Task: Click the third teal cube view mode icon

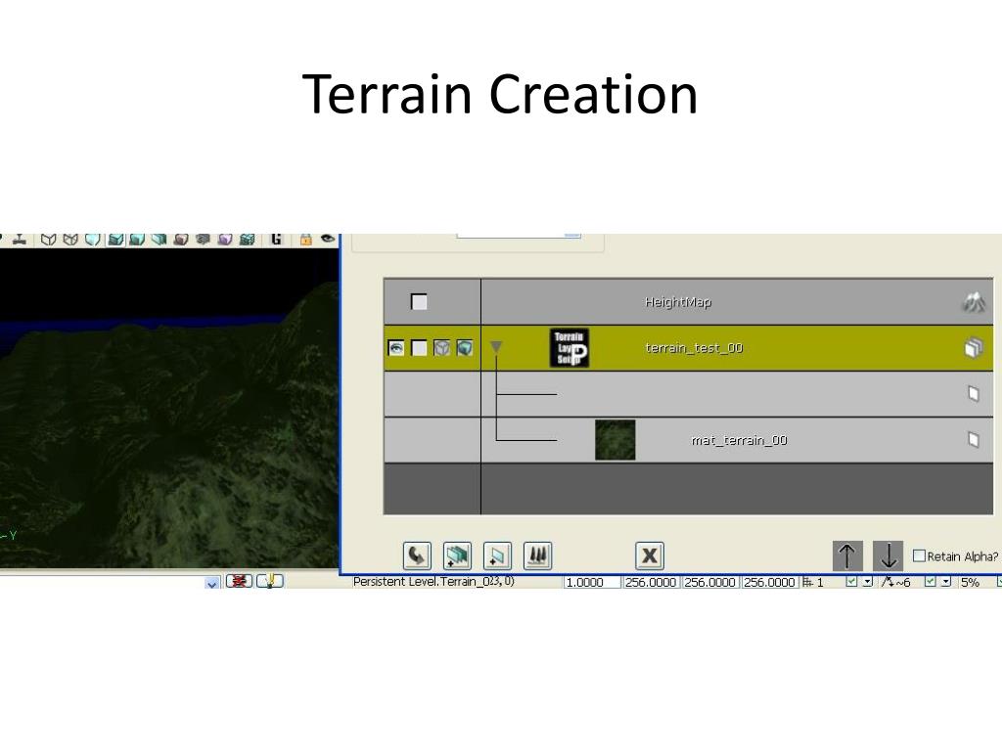Action: tap(159, 240)
